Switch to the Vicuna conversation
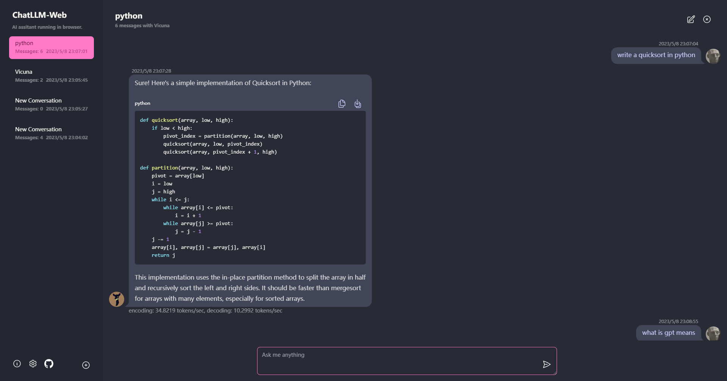Image resolution: width=727 pixels, height=381 pixels. pos(51,75)
